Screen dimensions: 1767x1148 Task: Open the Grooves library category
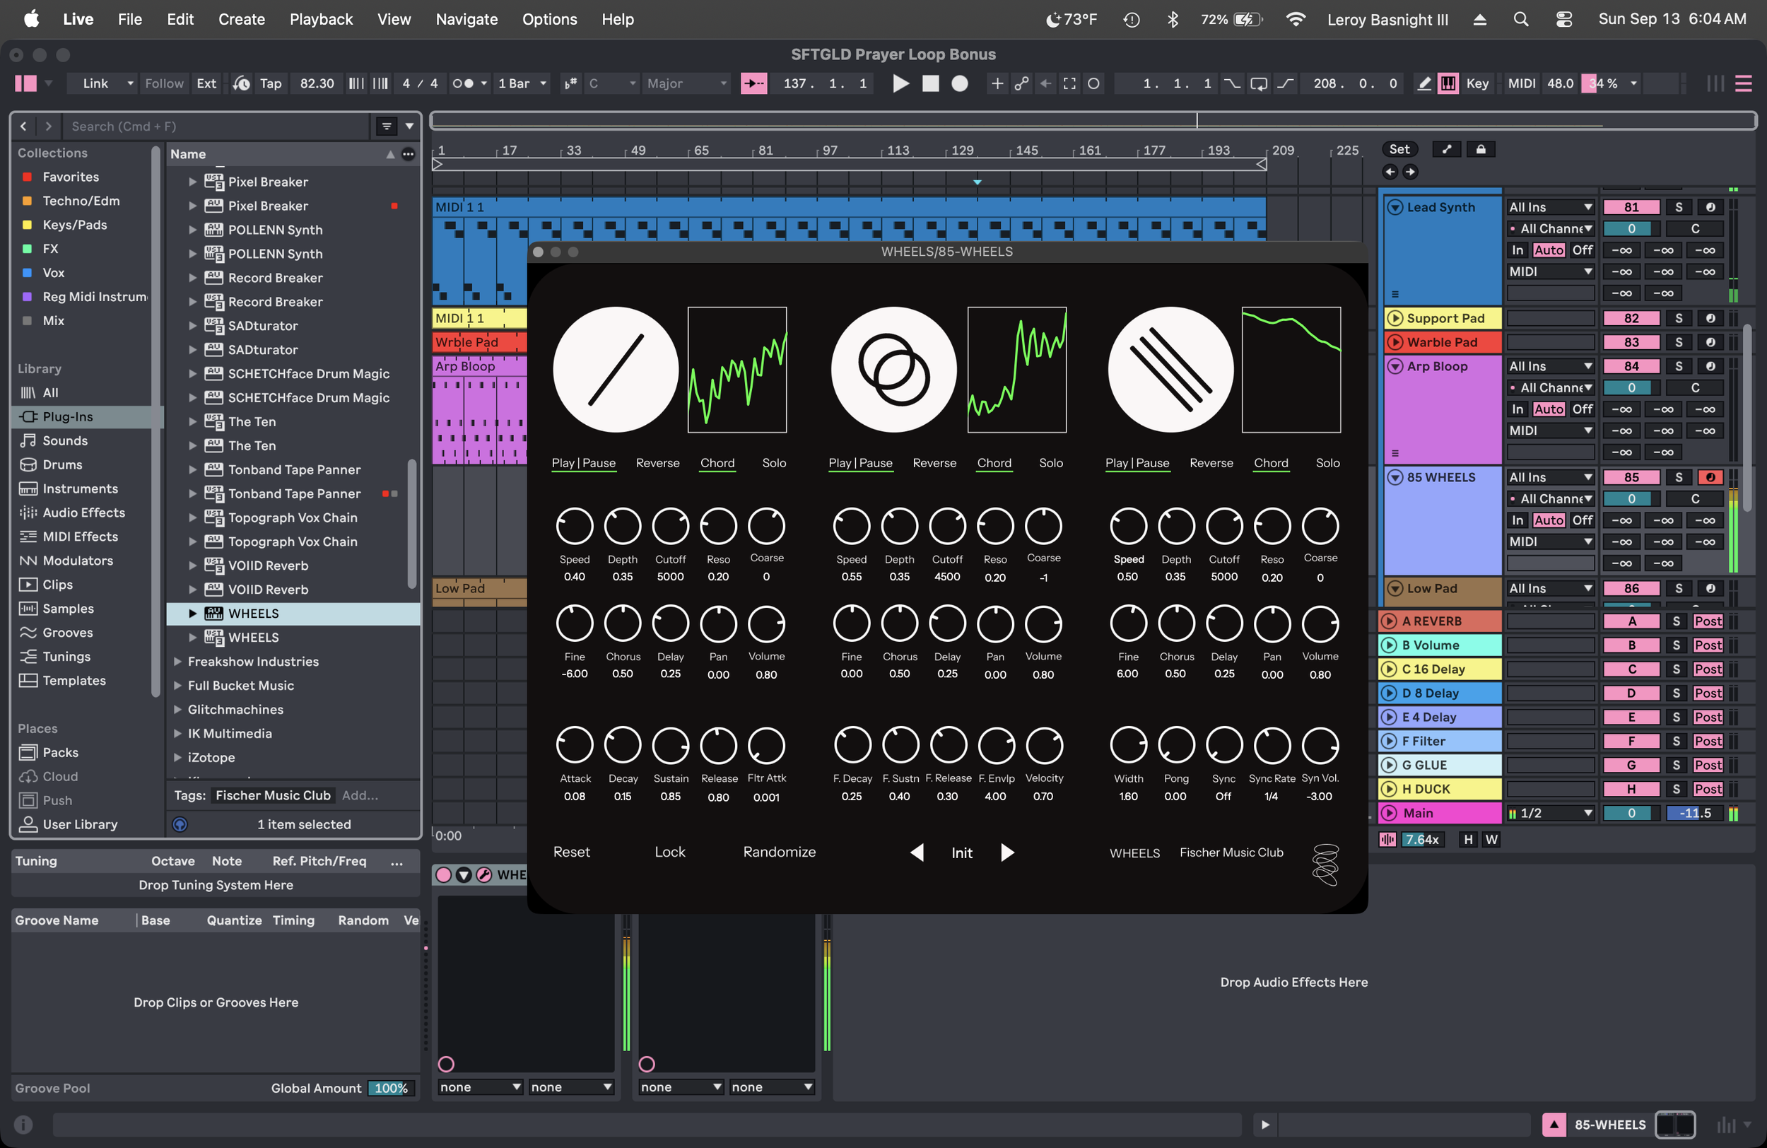68,632
